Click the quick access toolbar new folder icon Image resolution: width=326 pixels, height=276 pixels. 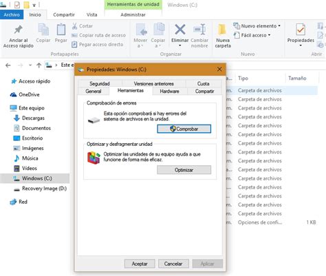(x=27, y=5)
